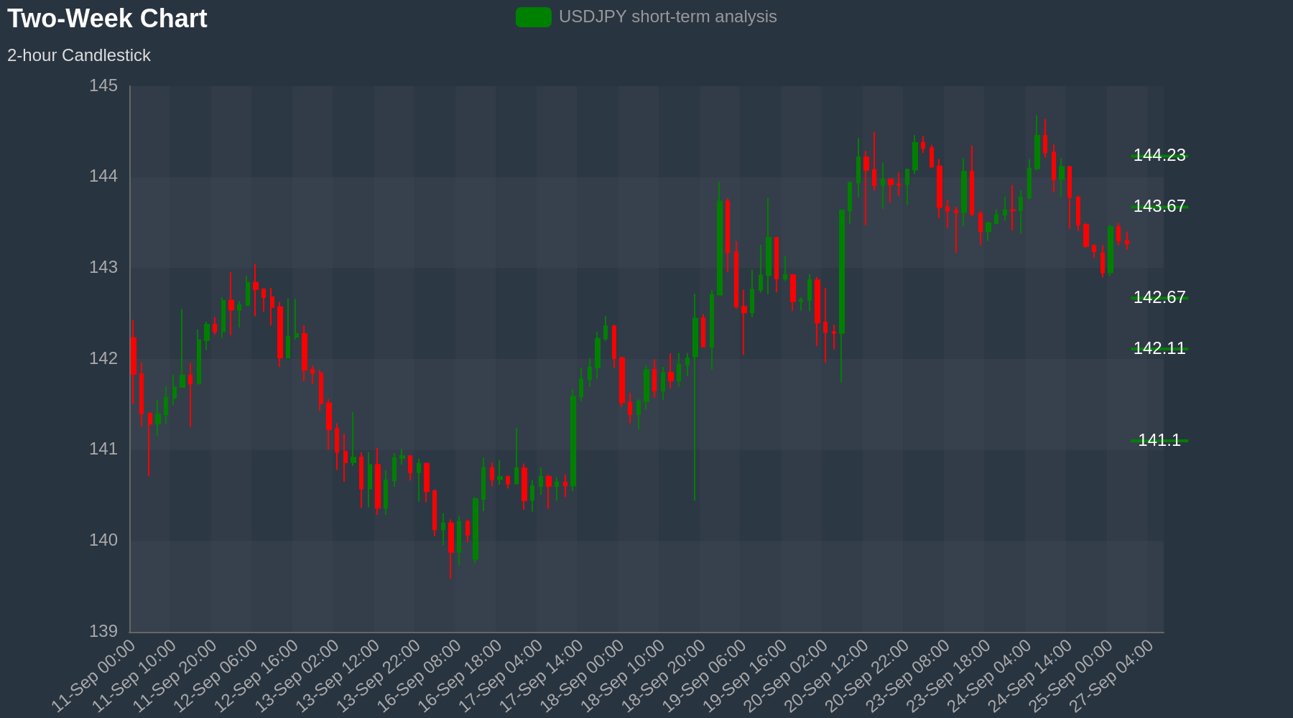This screenshot has height=718, width=1293.
Task: Click the 20-Sep 22:00 x-axis label
Action: (868, 676)
